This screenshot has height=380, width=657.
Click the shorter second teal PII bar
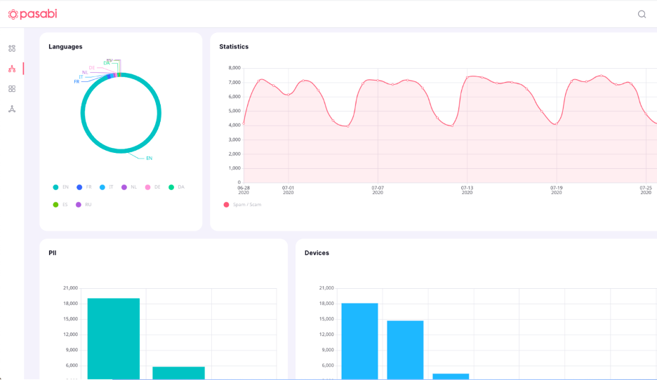pos(178,373)
